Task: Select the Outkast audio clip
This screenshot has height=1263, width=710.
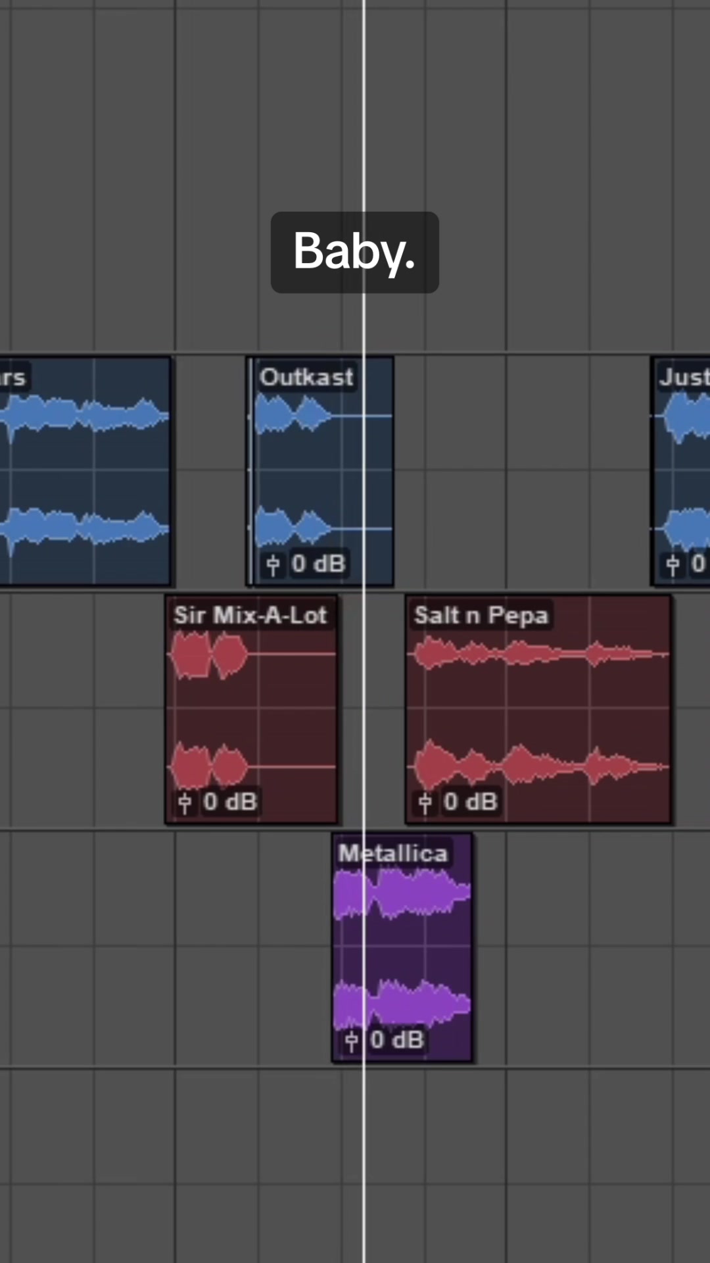Action: click(320, 471)
